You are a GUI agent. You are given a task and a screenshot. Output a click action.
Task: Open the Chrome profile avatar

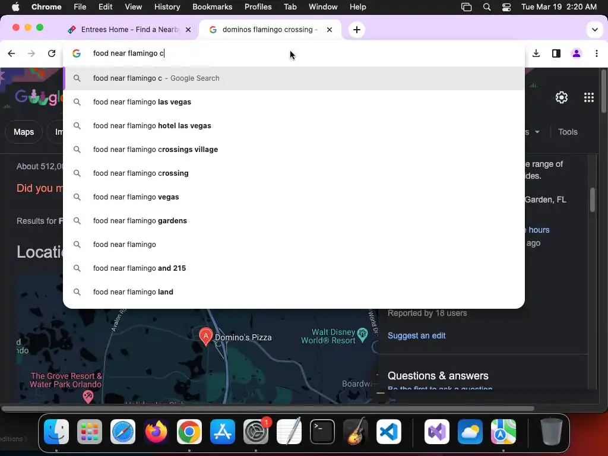click(x=576, y=53)
